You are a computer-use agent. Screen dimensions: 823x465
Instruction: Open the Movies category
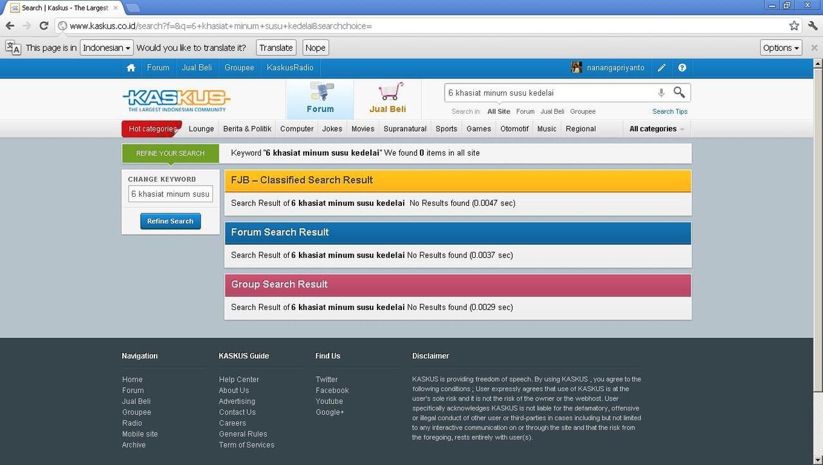(363, 129)
